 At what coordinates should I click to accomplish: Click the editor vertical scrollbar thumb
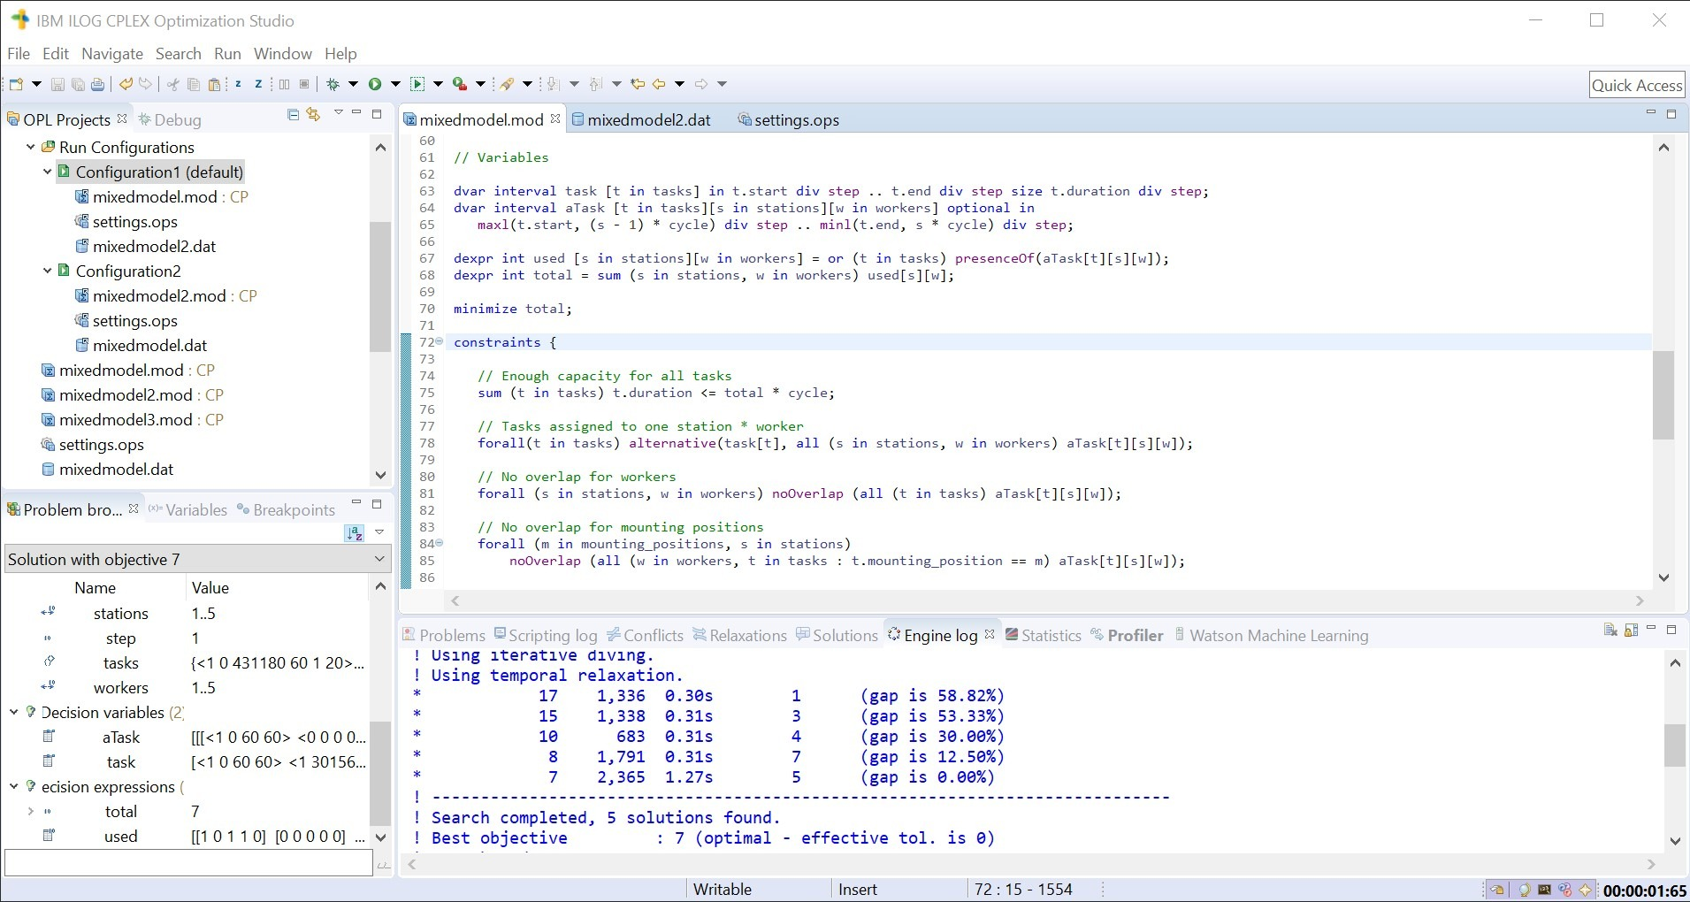(1663, 395)
